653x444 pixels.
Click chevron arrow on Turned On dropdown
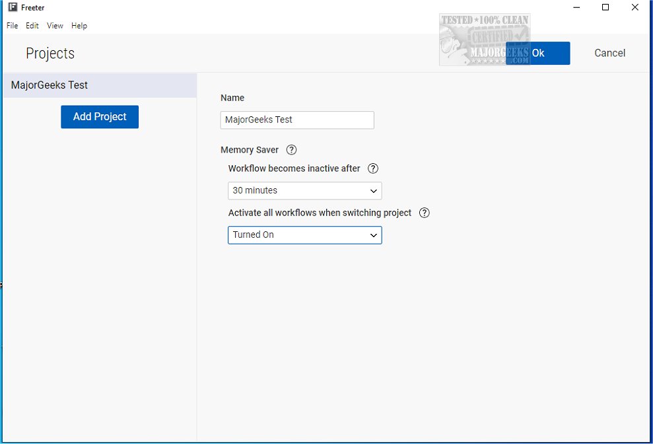pyautogui.click(x=373, y=235)
